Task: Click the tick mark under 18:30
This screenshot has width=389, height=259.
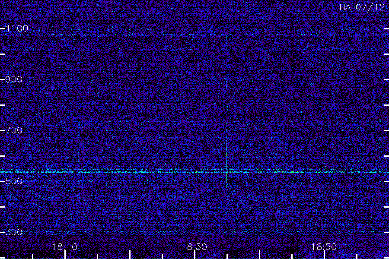Action: (195, 255)
